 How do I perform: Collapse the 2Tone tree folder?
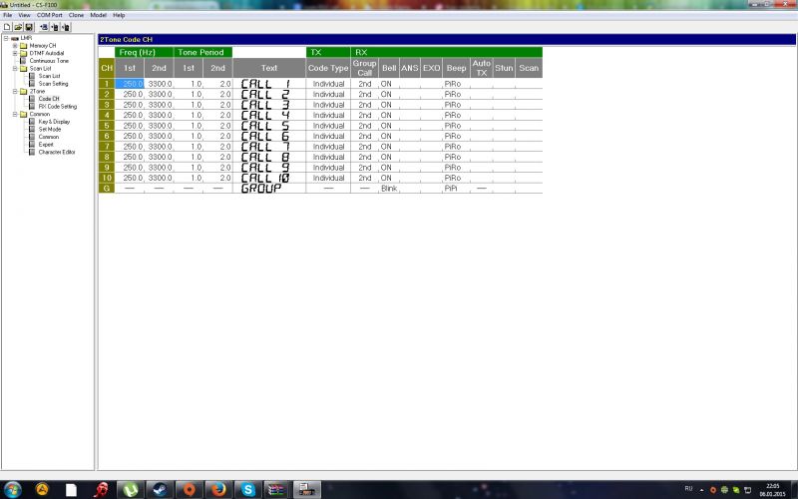[x=14, y=91]
